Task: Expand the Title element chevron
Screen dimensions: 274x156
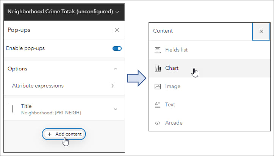Action: click(x=116, y=109)
